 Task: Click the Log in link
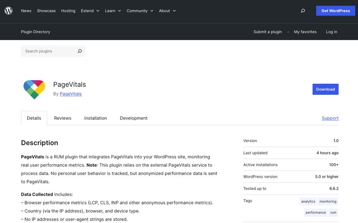(x=331, y=32)
